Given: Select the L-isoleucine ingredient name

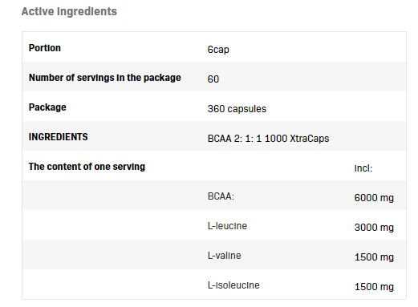Looking at the screenshot, I should [233, 285].
